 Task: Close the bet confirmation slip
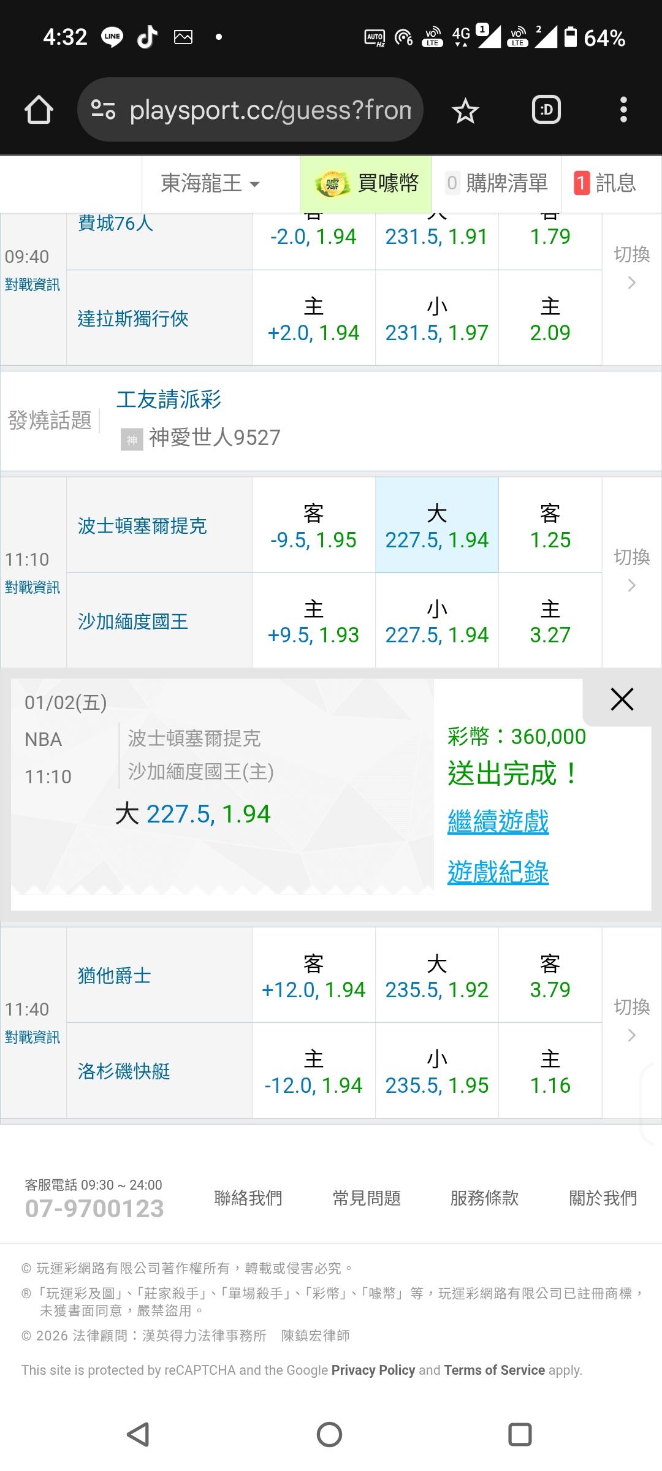622,699
